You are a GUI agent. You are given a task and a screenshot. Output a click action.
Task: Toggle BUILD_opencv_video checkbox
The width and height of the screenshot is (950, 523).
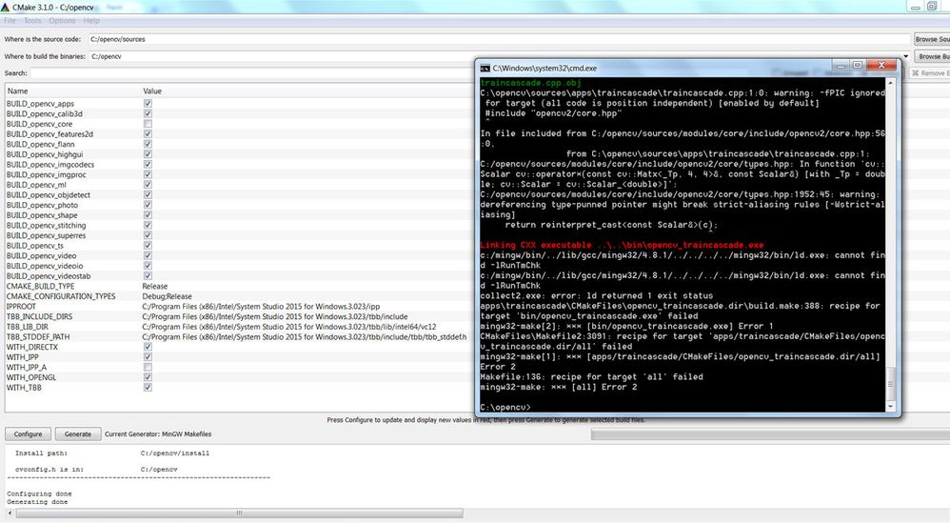pyautogui.click(x=148, y=255)
